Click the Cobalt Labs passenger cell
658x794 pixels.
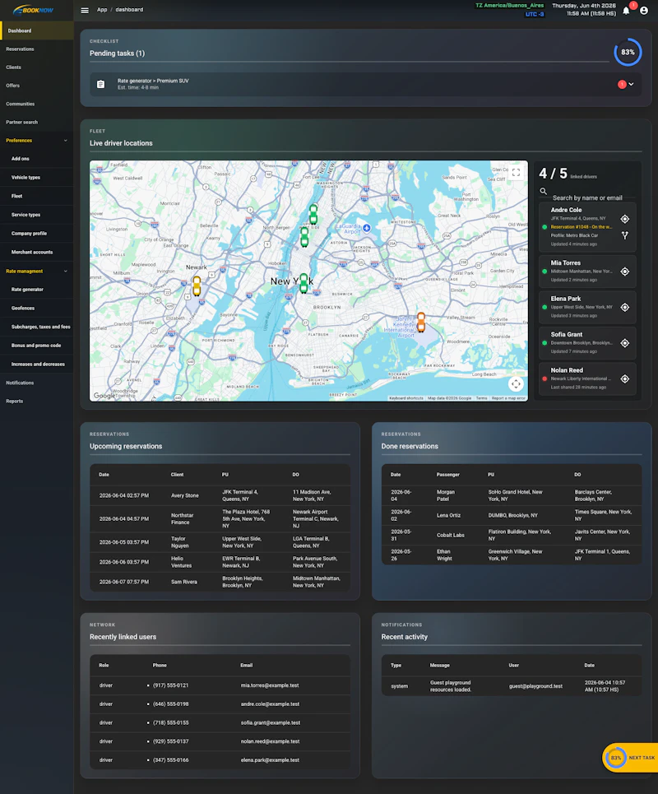[x=451, y=536]
